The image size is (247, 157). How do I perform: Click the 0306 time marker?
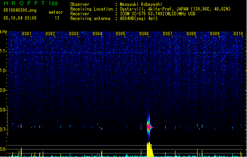tap(144, 34)
